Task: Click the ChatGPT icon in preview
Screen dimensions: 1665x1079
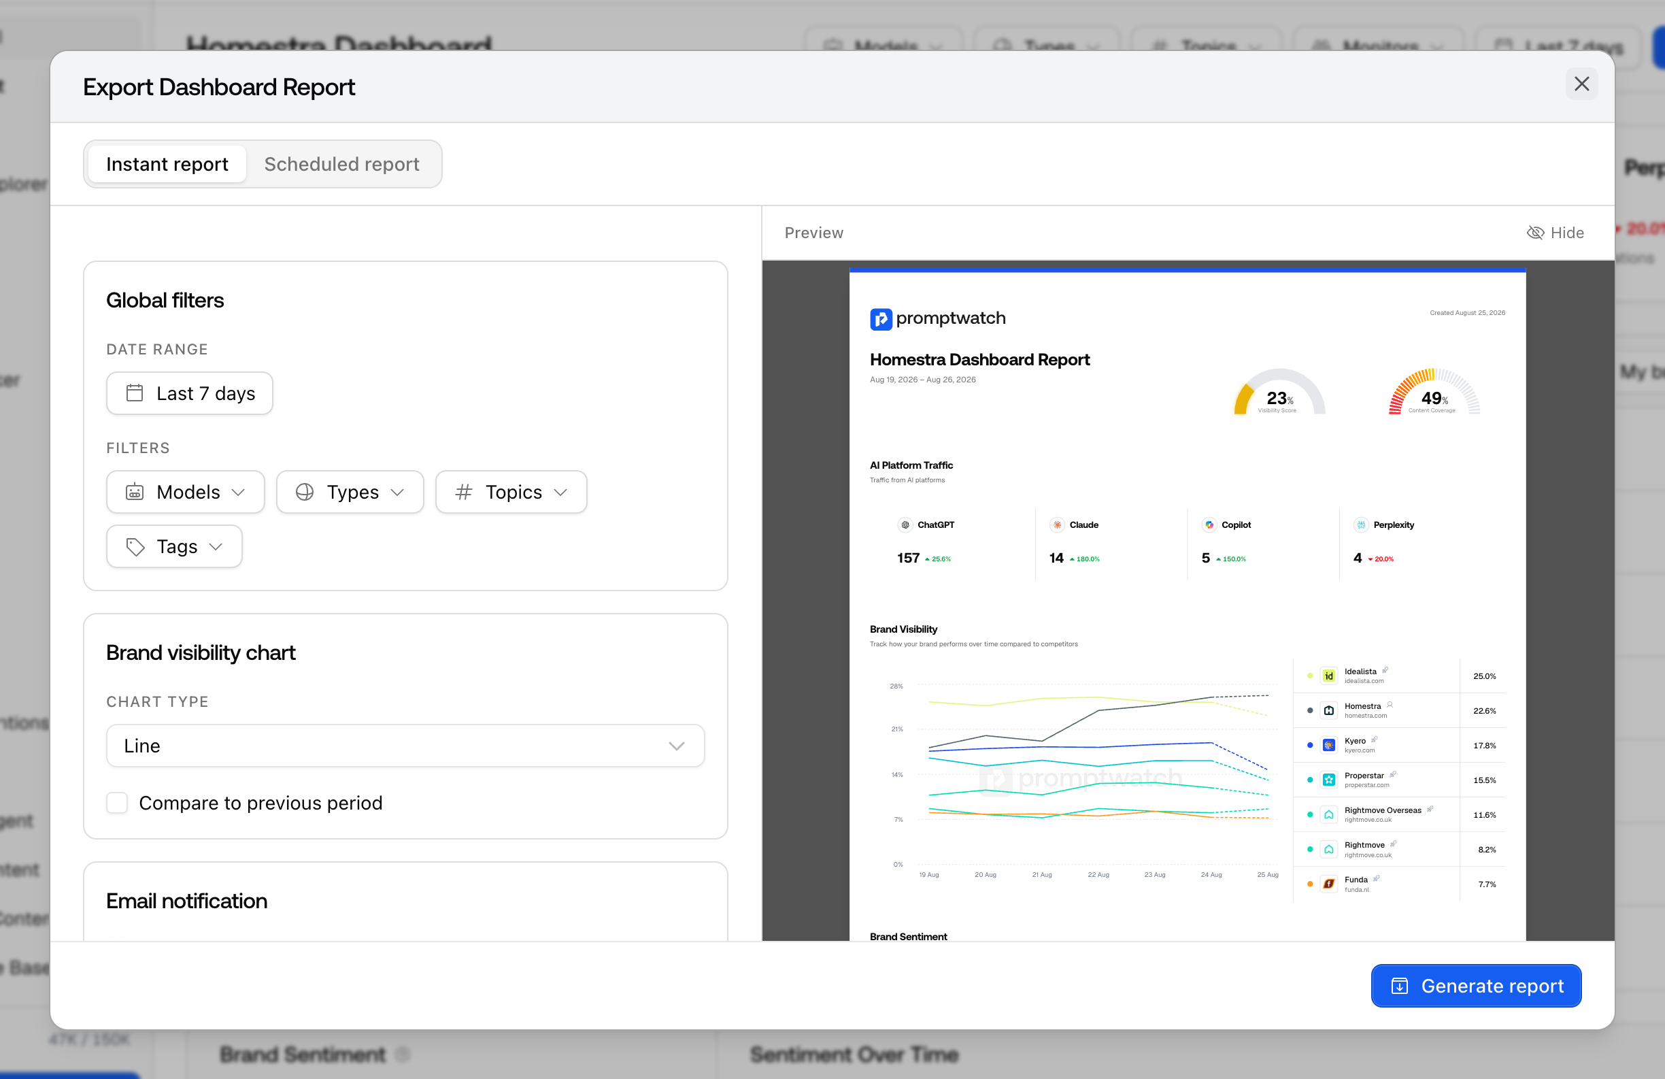Action: click(905, 525)
